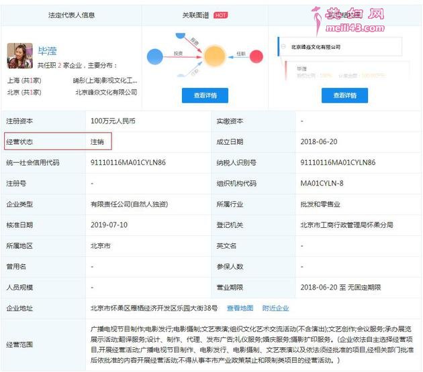Image resolution: width=423 pixels, height=372 pixels.
Task: Click the profile photo of 毕滢
Action: 19,56
